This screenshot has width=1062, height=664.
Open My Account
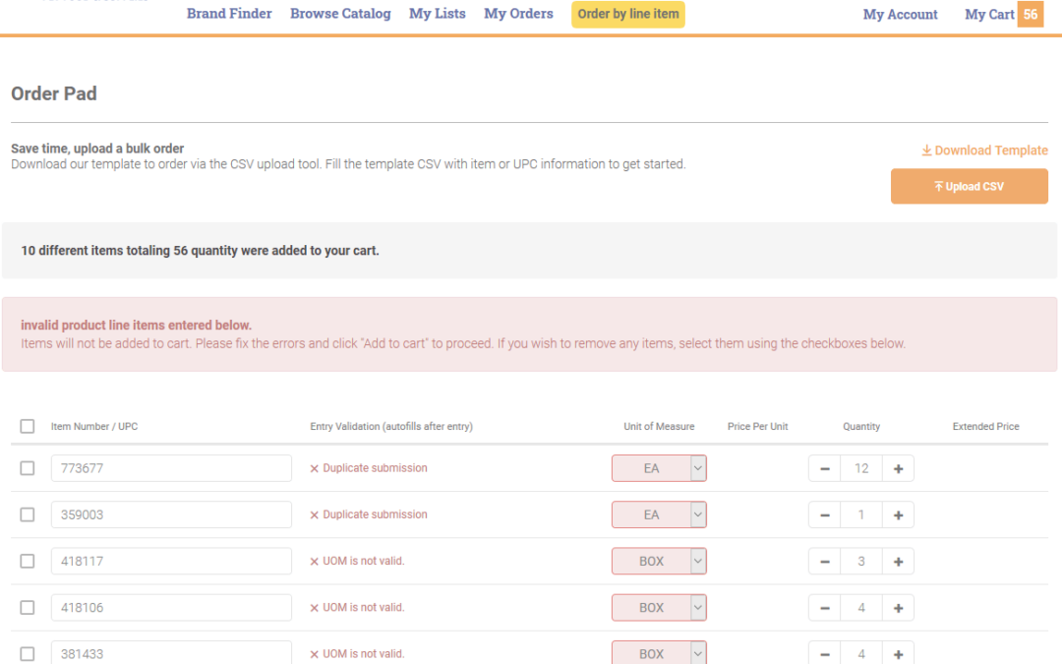coord(900,14)
